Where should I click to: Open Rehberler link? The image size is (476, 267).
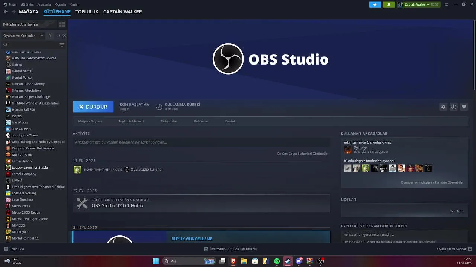click(201, 121)
